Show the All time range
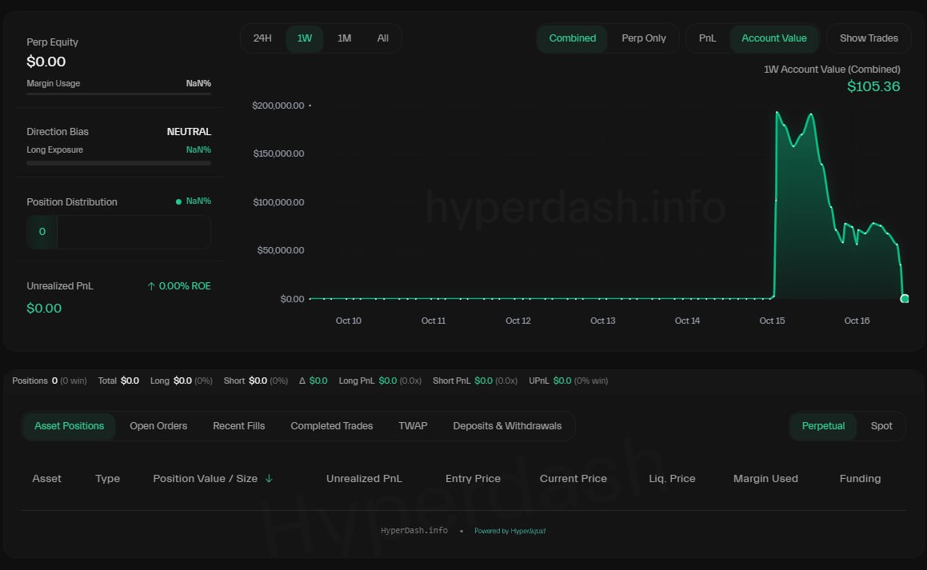 pyautogui.click(x=382, y=38)
